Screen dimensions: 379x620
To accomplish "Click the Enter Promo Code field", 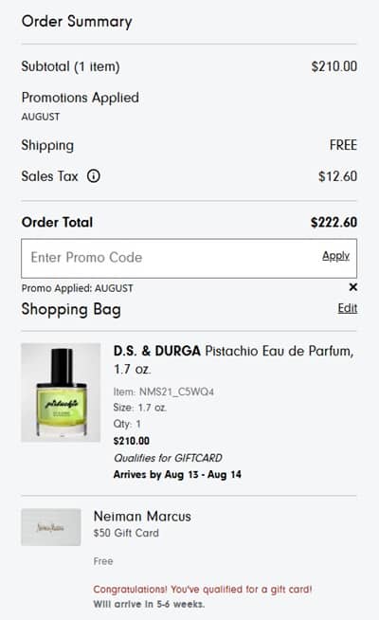I will 189,258.
